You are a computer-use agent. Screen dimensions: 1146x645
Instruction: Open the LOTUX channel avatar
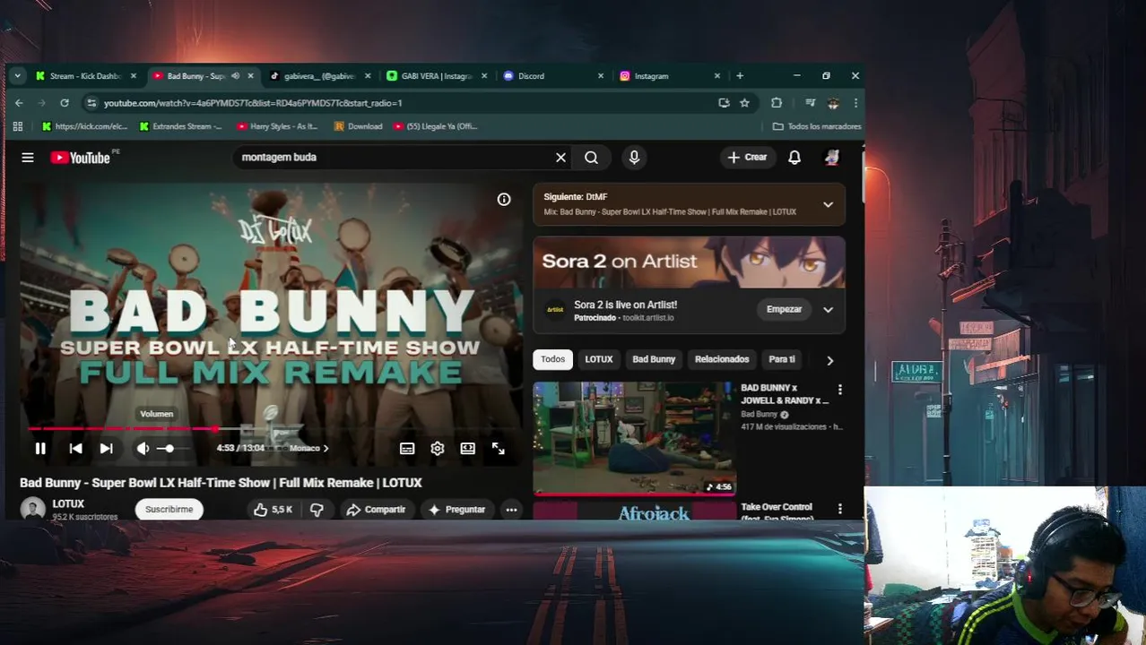coord(33,510)
